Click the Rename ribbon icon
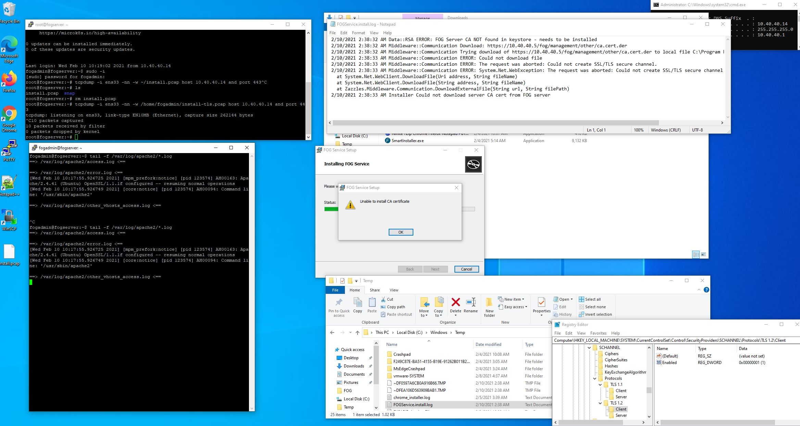This screenshot has width=800, height=426. (471, 305)
